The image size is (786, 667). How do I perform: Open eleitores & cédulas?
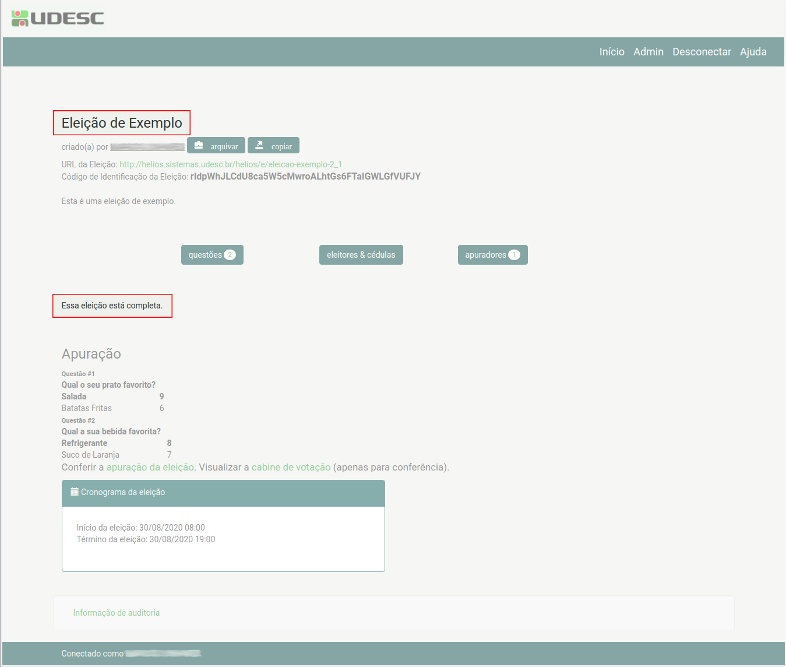click(x=361, y=255)
